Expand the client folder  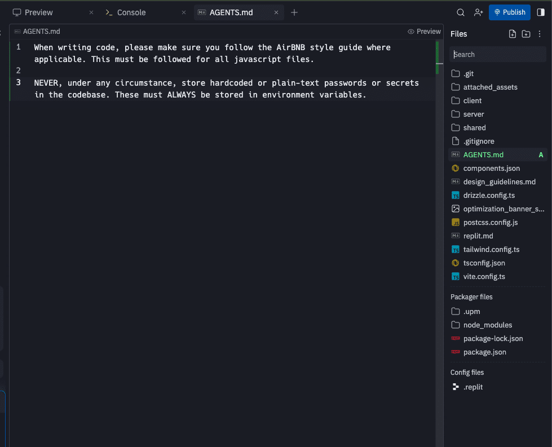click(x=472, y=101)
